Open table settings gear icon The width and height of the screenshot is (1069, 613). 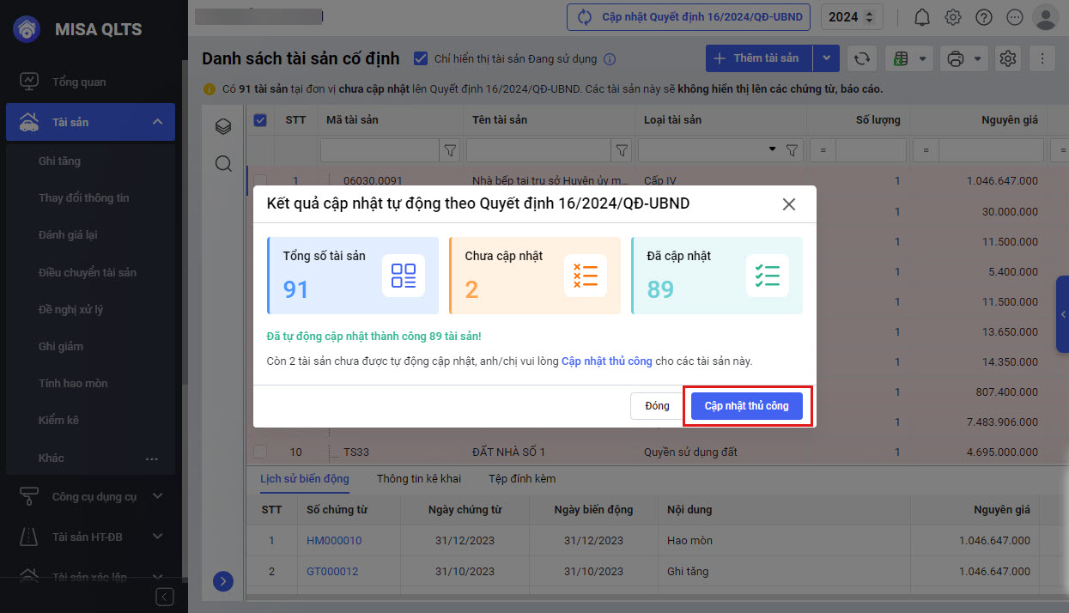pos(1008,58)
